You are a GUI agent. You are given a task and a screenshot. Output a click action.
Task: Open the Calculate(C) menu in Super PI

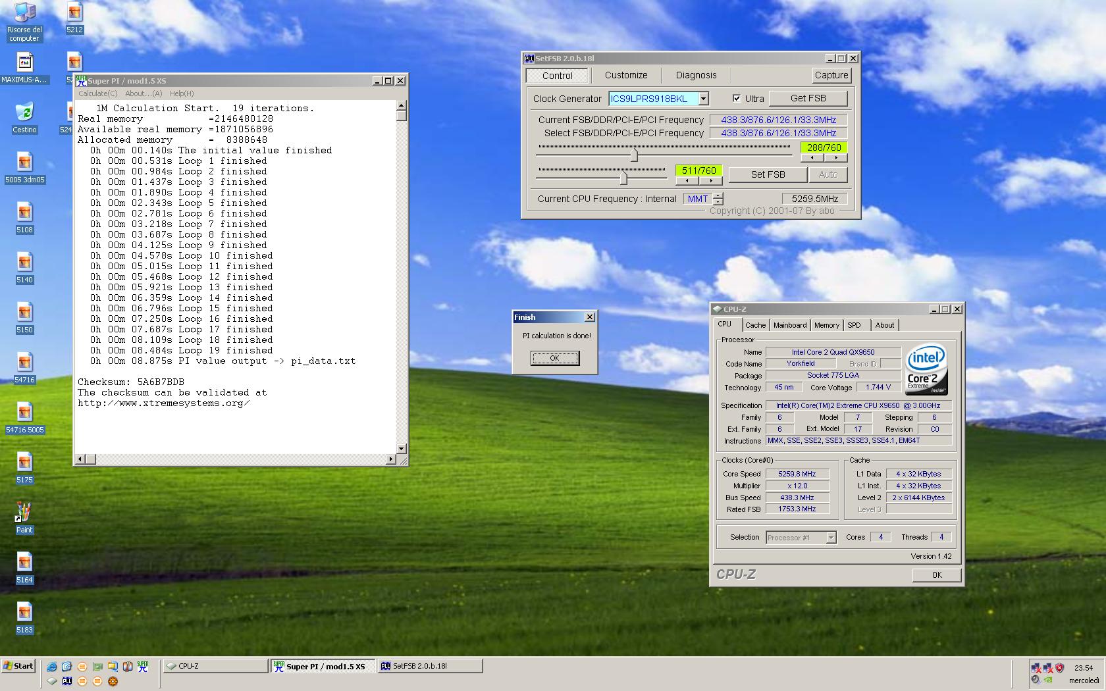point(98,93)
